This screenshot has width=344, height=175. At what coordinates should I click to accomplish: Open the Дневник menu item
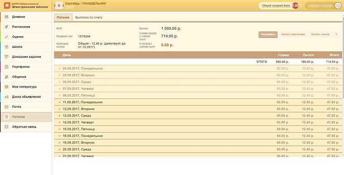pyautogui.click(x=26, y=17)
